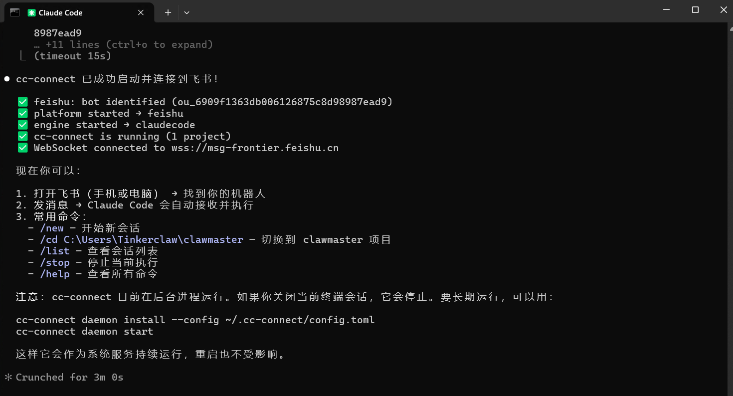Click the "1. 打开飞书" step line
Image resolution: width=733 pixels, height=396 pixels.
pos(141,194)
